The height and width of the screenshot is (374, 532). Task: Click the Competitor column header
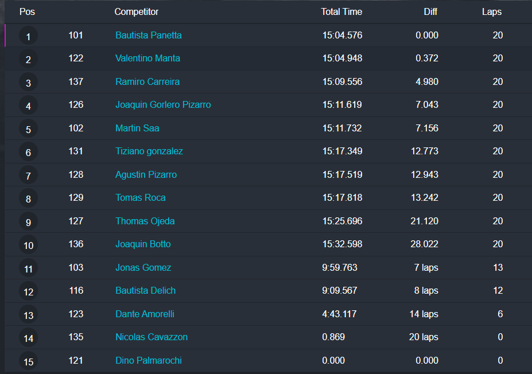[136, 11]
